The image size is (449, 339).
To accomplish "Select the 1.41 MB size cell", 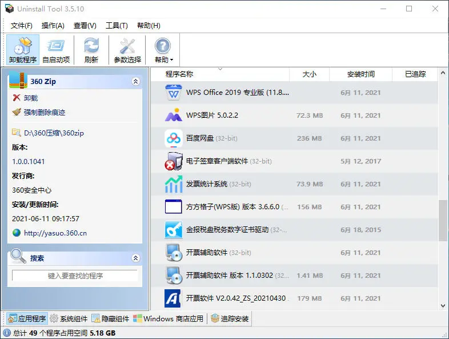I will 310,276.
